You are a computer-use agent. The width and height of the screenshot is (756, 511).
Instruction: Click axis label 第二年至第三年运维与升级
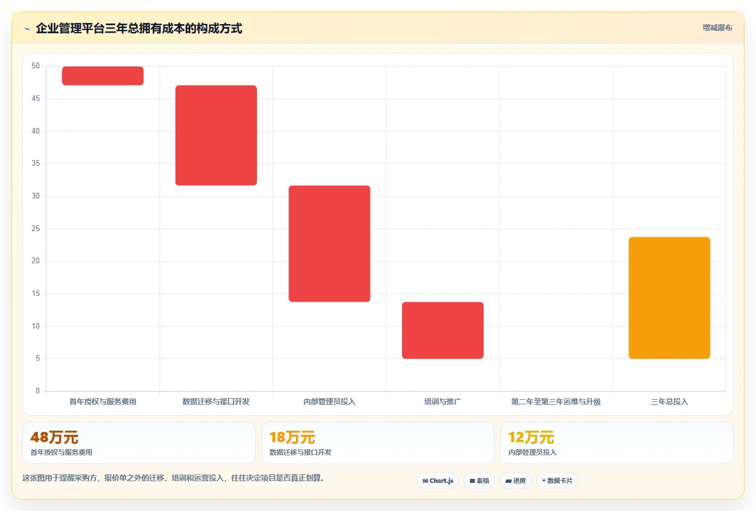(556, 402)
